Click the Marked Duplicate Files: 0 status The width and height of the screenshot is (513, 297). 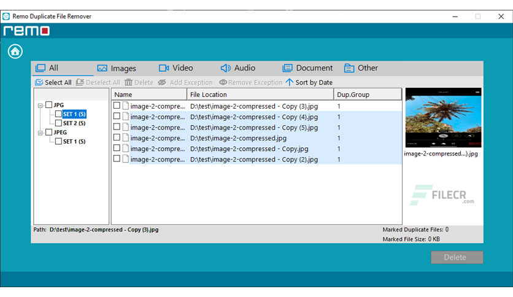coord(415,229)
